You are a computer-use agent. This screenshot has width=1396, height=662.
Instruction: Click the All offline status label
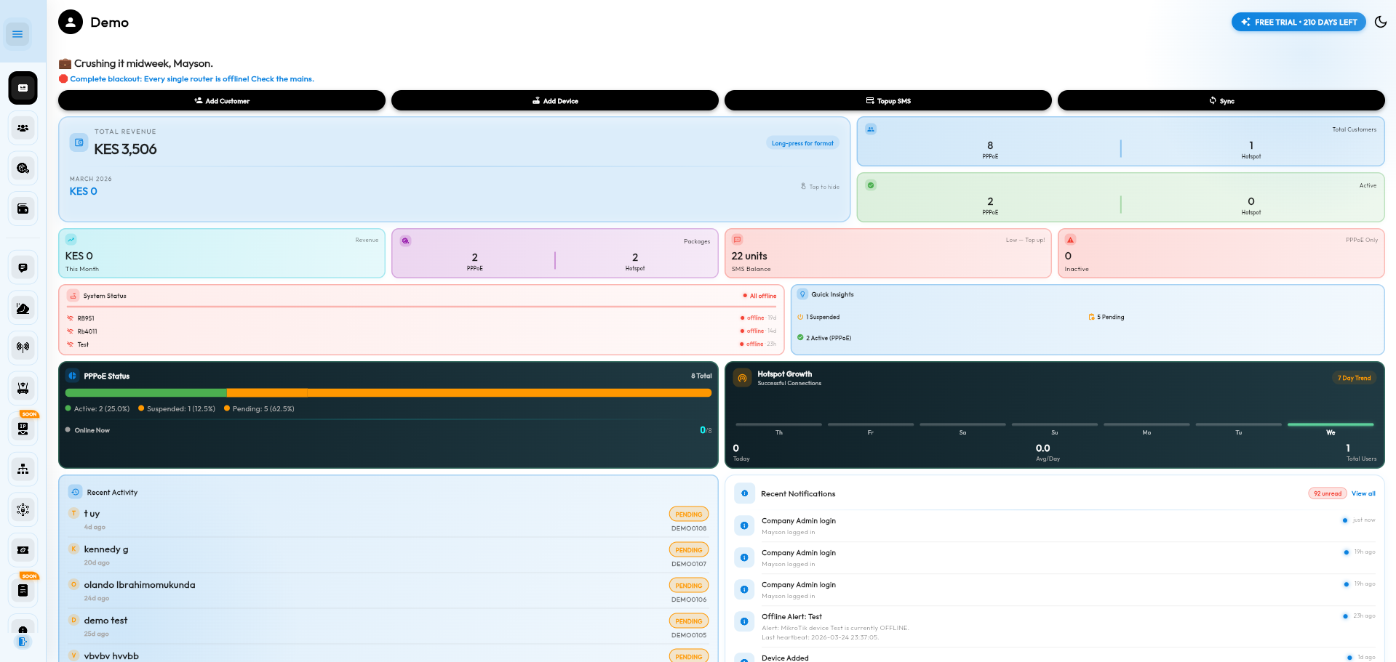[x=759, y=296]
